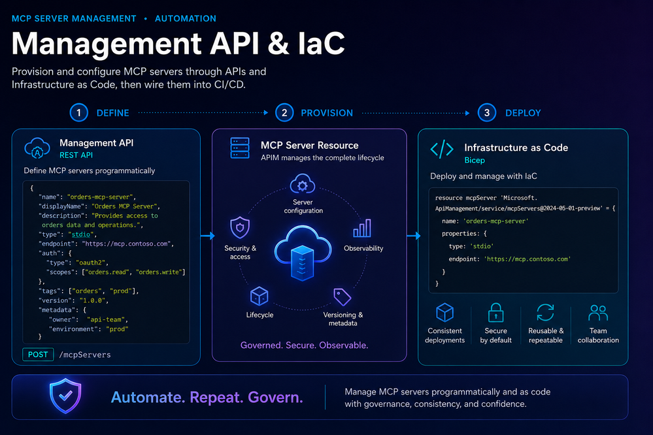
Task: Click the MCP Server Resource title
Action: click(309, 145)
